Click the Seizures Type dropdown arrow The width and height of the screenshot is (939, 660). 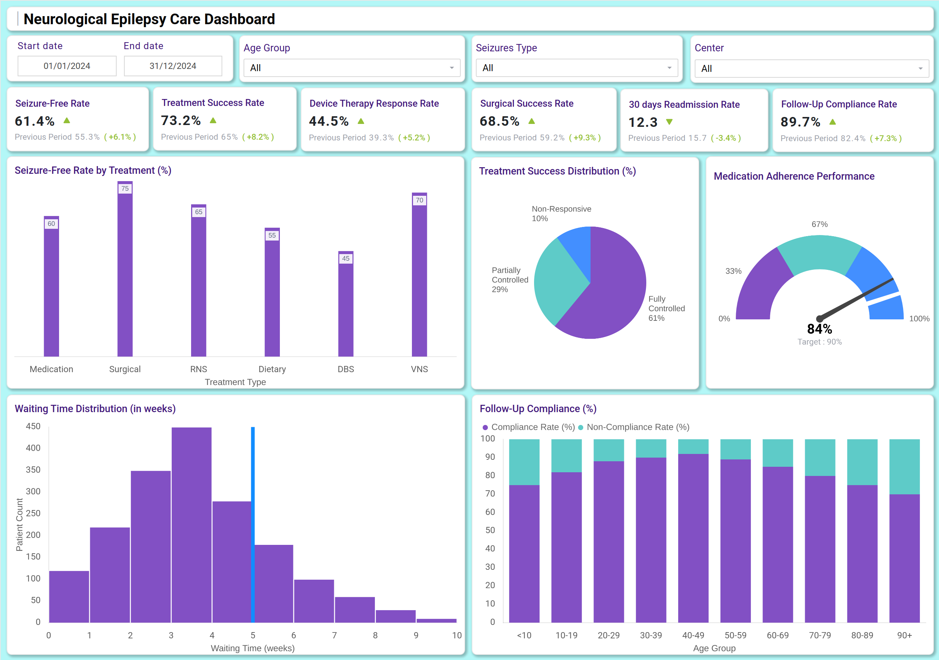tap(669, 68)
